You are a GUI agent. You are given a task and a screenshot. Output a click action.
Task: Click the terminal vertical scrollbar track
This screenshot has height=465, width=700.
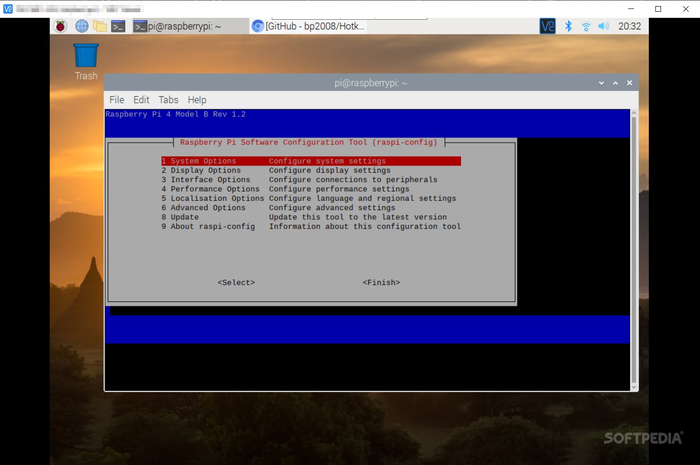coord(634,250)
